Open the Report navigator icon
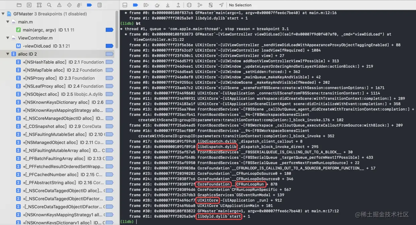 (x=100, y=5)
